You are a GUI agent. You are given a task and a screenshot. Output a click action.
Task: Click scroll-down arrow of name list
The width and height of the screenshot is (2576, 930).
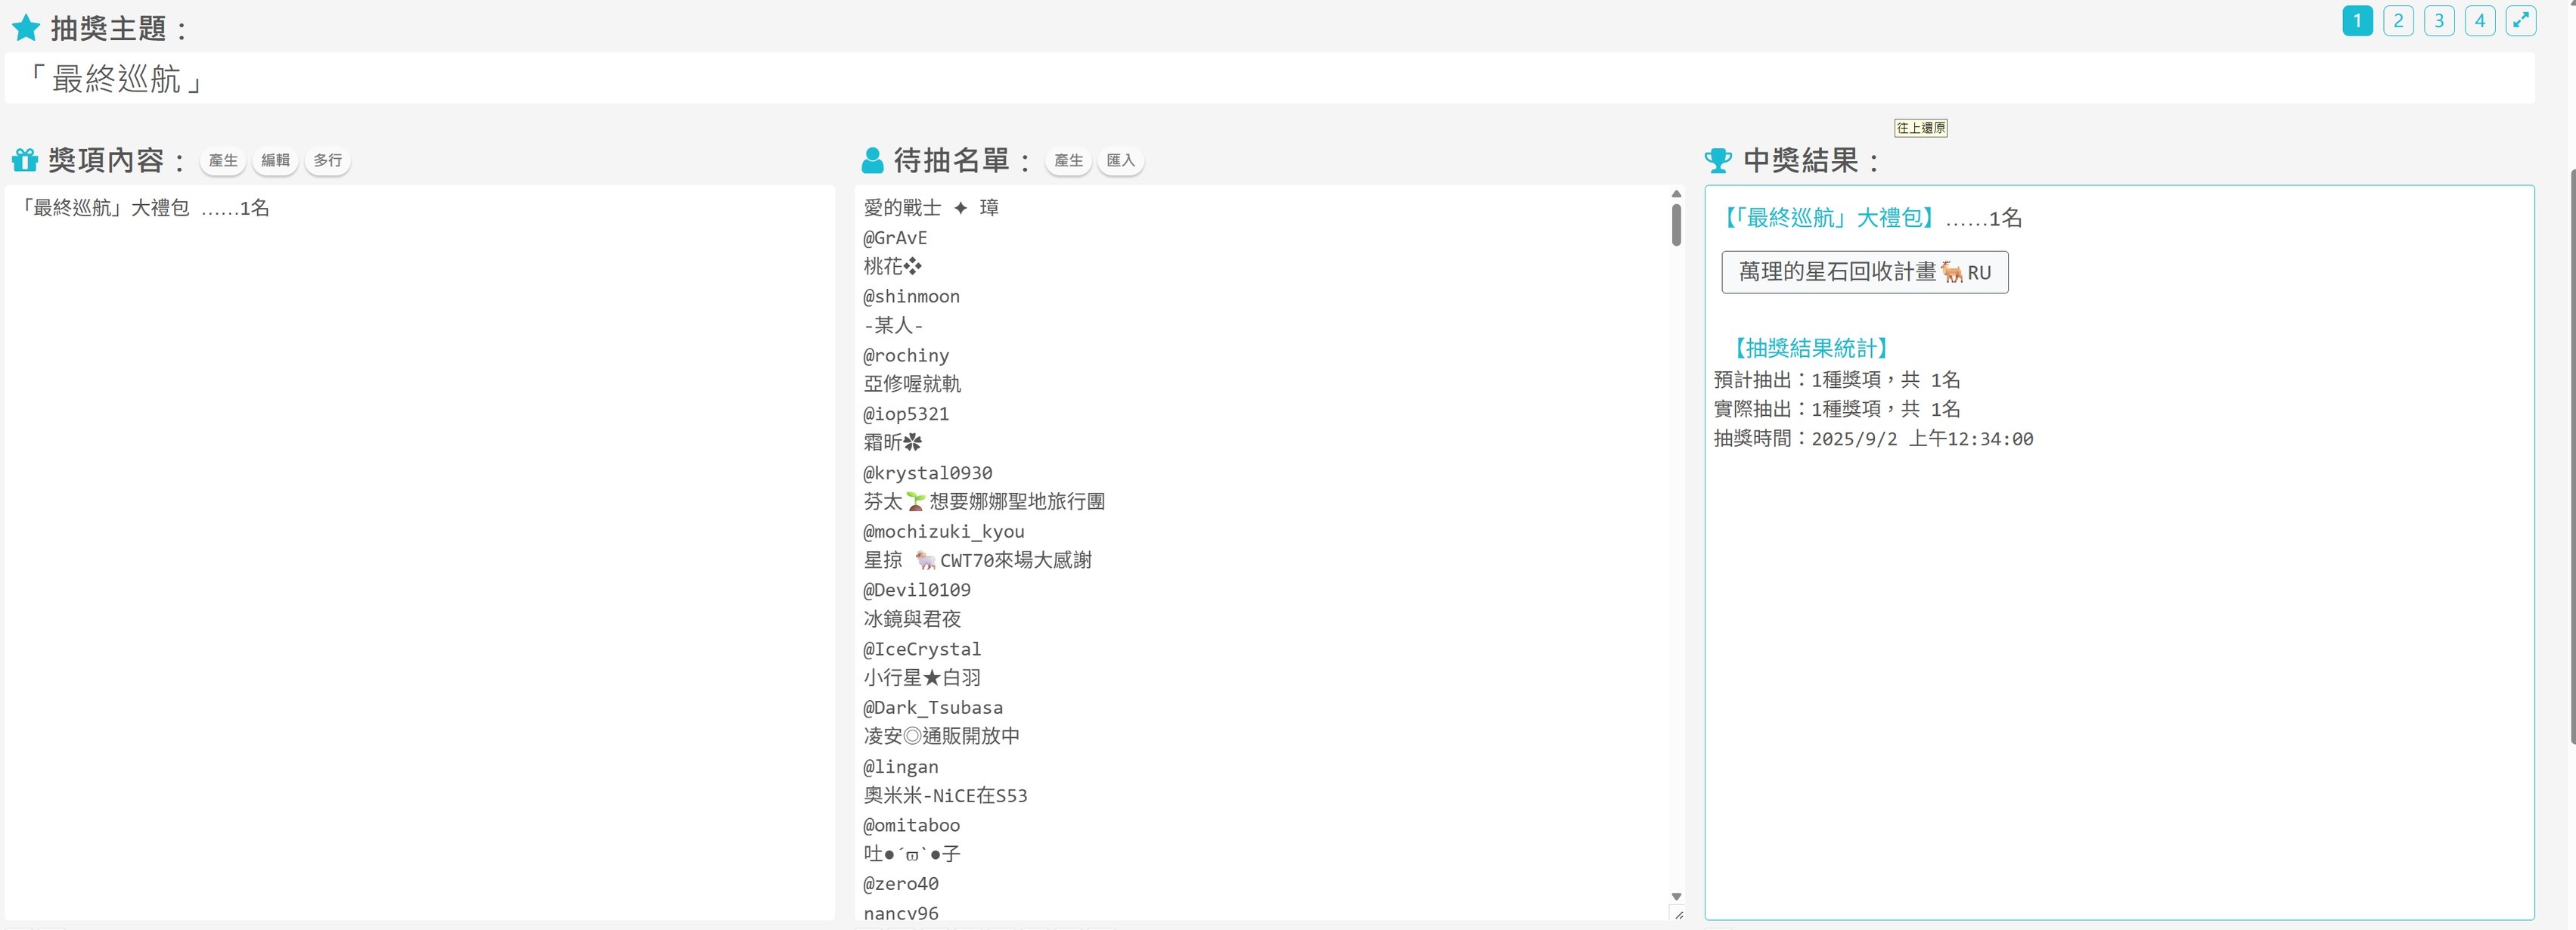[x=1676, y=896]
